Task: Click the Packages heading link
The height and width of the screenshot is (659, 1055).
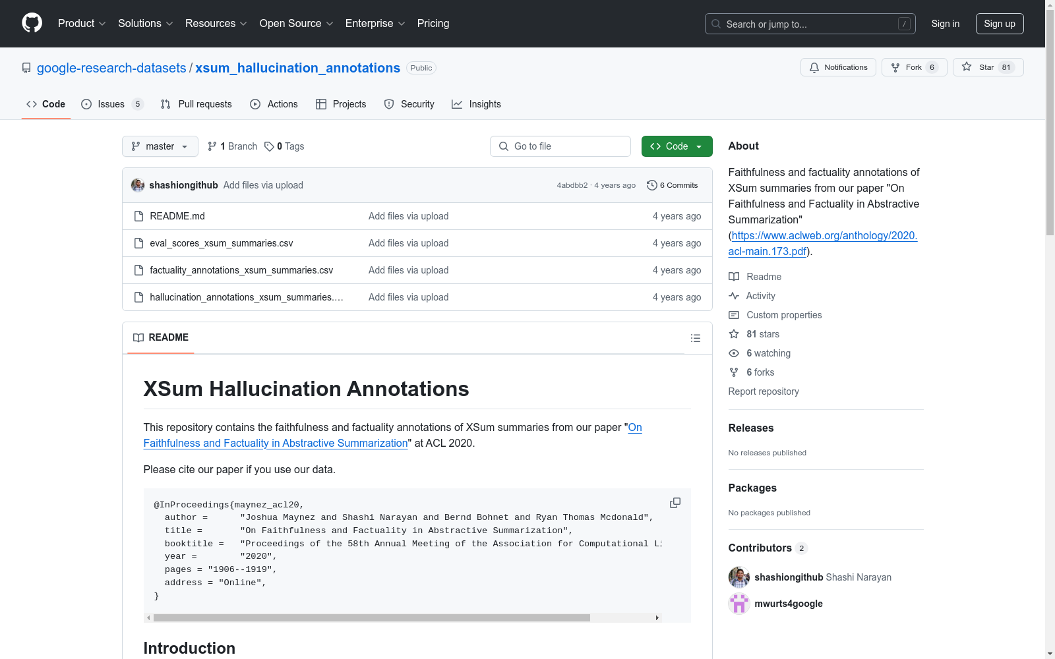Action: pos(752,488)
